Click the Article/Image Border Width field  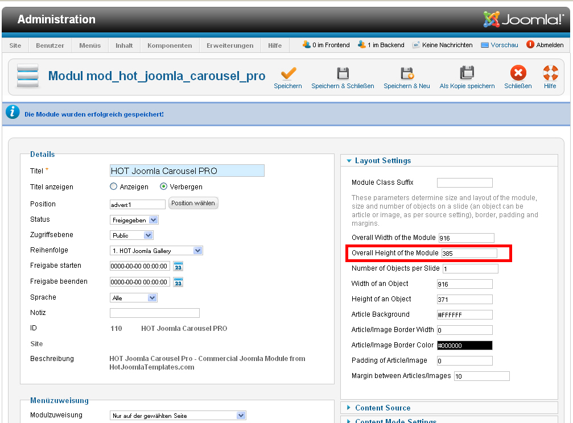[465, 330]
